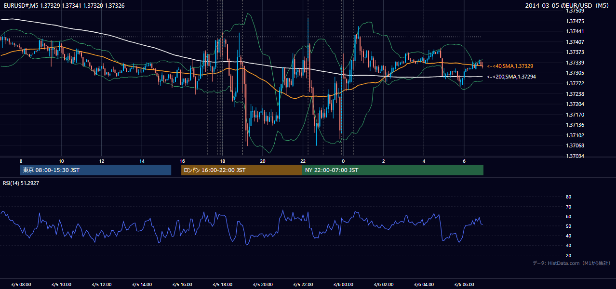The height and width of the screenshot is (289, 616).
Task: Click price level 1.37068 on the axis
Action: click(x=575, y=145)
